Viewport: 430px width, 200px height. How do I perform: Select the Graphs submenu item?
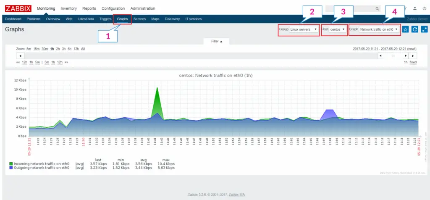pyautogui.click(x=122, y=19)
